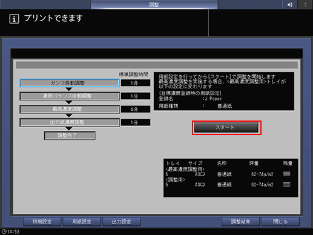Viewport: 313px width, 235px height.
Task: Click the [目標濃度登録時の用紙設定] heading
Action: click(190, 93)
